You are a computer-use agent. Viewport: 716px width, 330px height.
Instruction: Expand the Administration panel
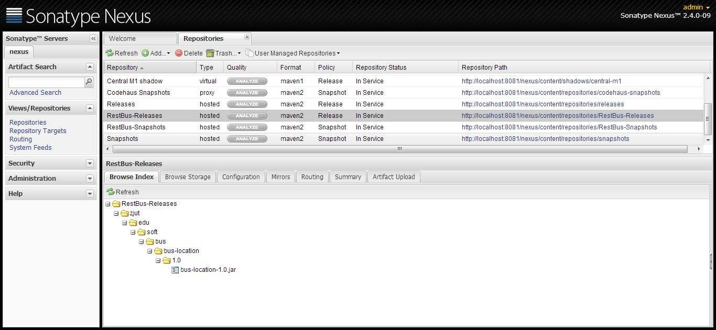pyautogui.click(x=90, y=179)
